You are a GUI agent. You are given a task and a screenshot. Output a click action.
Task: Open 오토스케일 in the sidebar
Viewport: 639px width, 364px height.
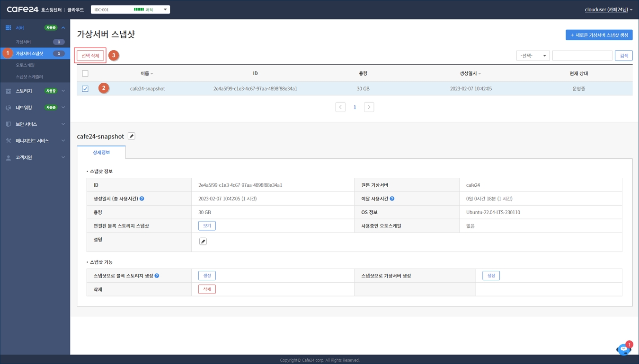(26, 65)
